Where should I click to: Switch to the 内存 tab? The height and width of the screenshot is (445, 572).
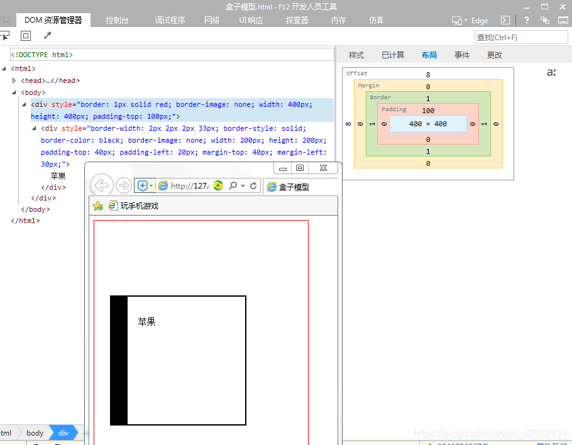(x=339, y=20)
